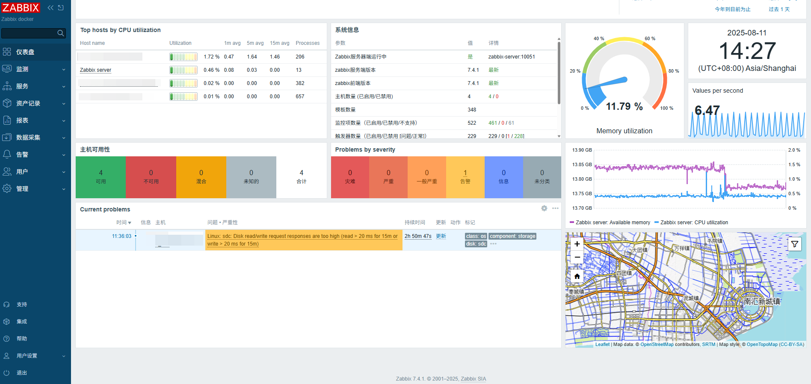Open the OpenTopoMap attribution link
Screen dimensions: 811x384
pyautogui.click(x=762, y=344)
